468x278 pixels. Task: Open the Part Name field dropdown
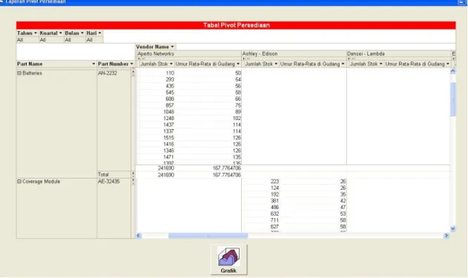pos(93,64)
